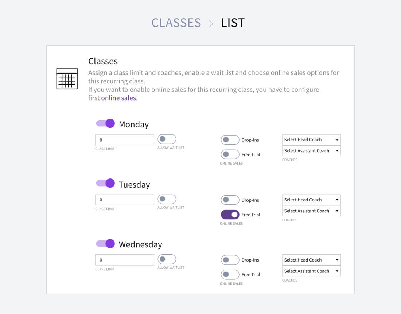
Task: Turn on Monday Drop-Ins online sales
Action: coord(230,140)
